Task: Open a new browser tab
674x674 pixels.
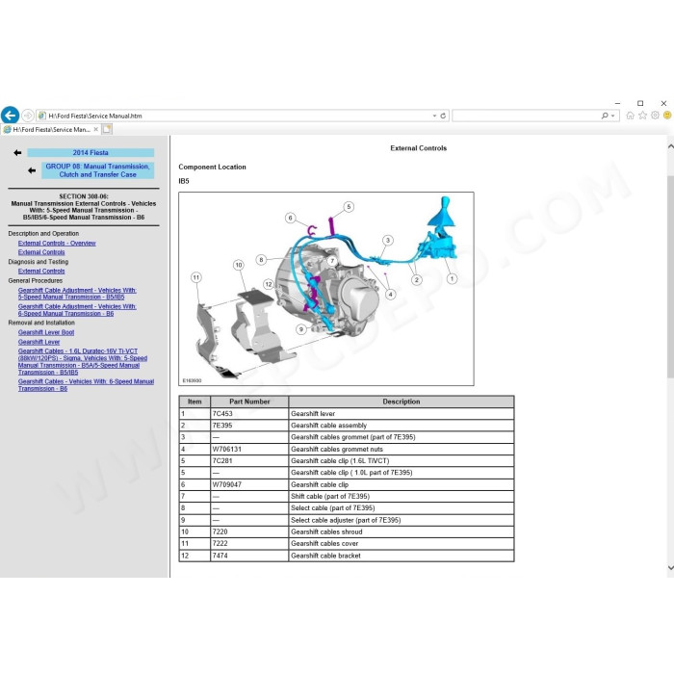Action: [x=107, y=129]
